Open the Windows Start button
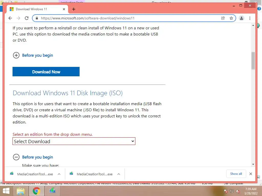Viewport: 262px width, 196px height. point(6,191)
